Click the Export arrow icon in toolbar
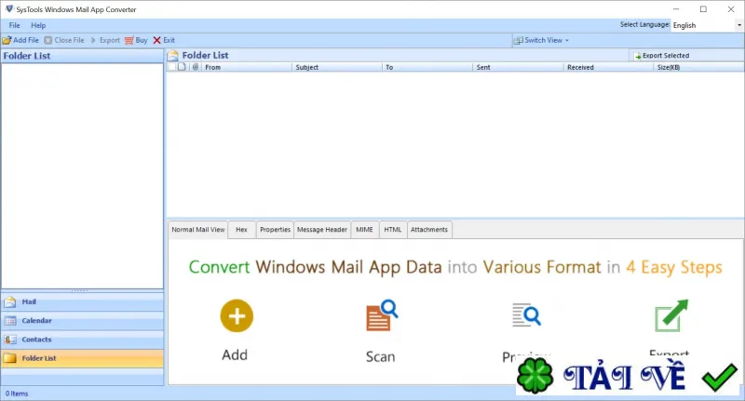This screenshot has height=401, width=745. (93, 40)
